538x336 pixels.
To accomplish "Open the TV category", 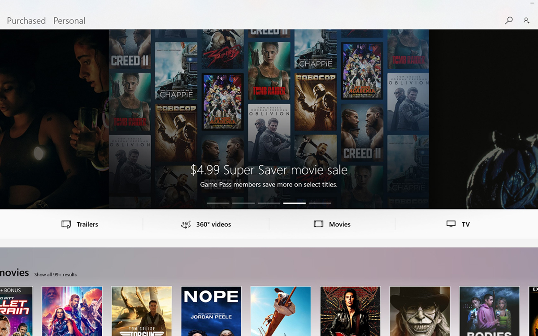I will pyautogui.click(x=458, y=224).
